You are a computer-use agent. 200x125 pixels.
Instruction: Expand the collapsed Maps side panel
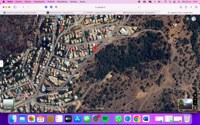click(1, 63)
